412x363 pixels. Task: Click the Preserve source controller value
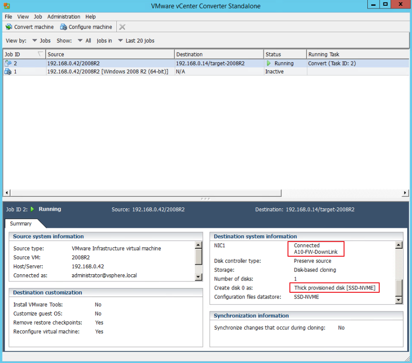(x=312, y=261)
